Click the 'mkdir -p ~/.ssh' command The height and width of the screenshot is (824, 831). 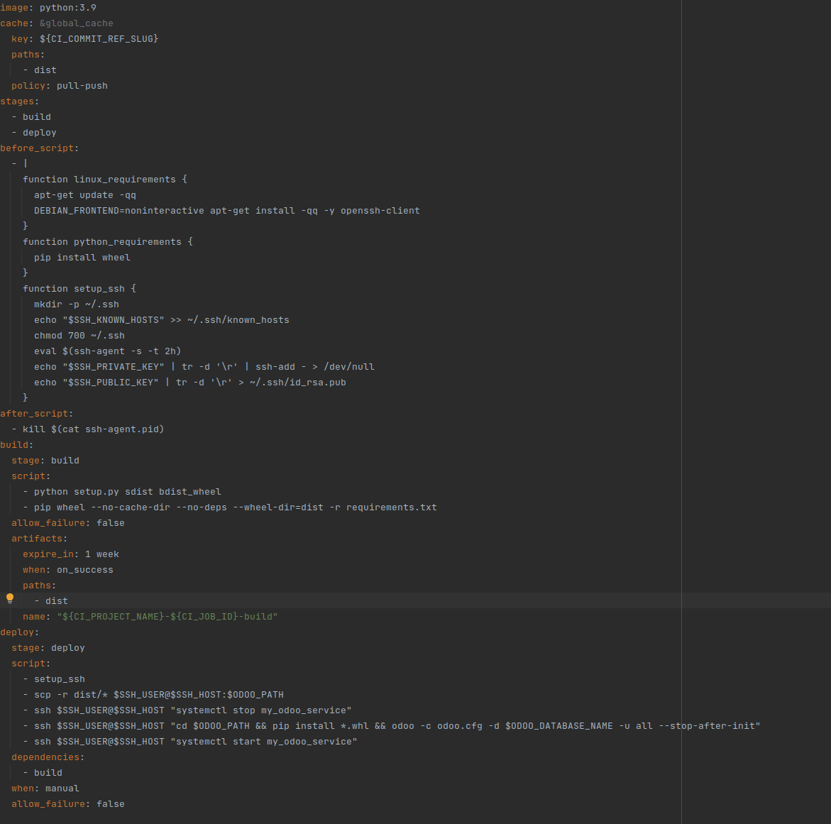coord(77,304)
